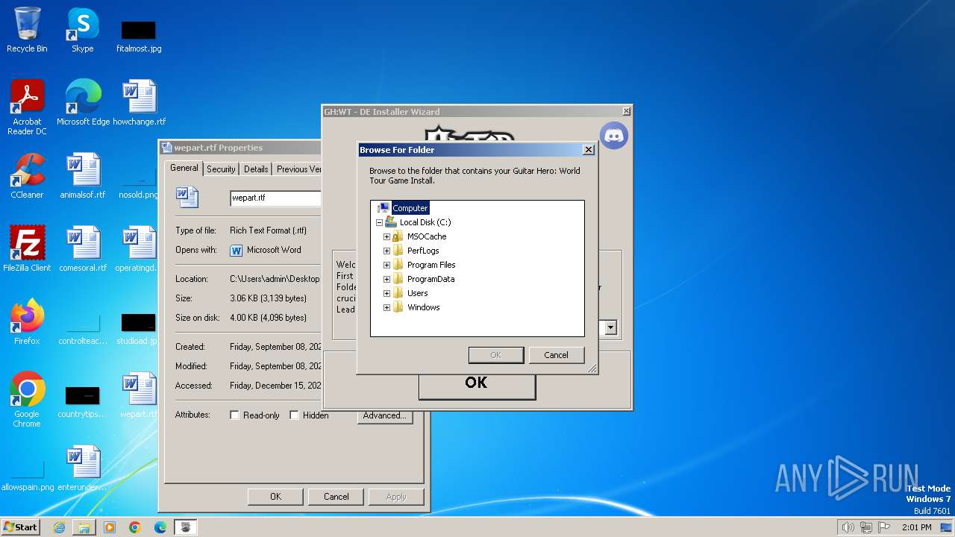Open Chrome from the taskbar
Viewport: 955px width, 537px height.
tap(135, 527)
